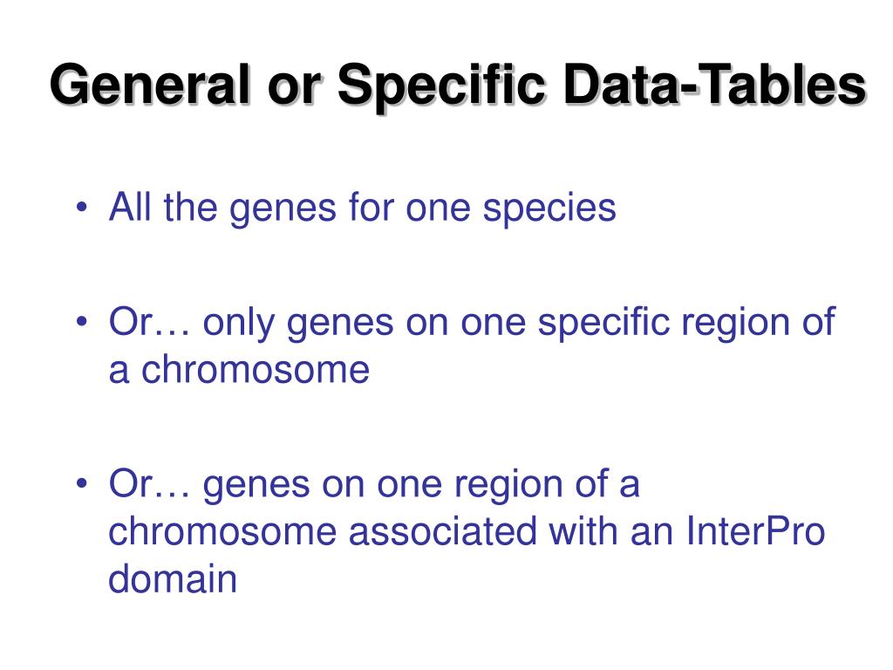Click the slide title General or Specific Data-Tables
The image size is (893, 670).
coord(457,86)
